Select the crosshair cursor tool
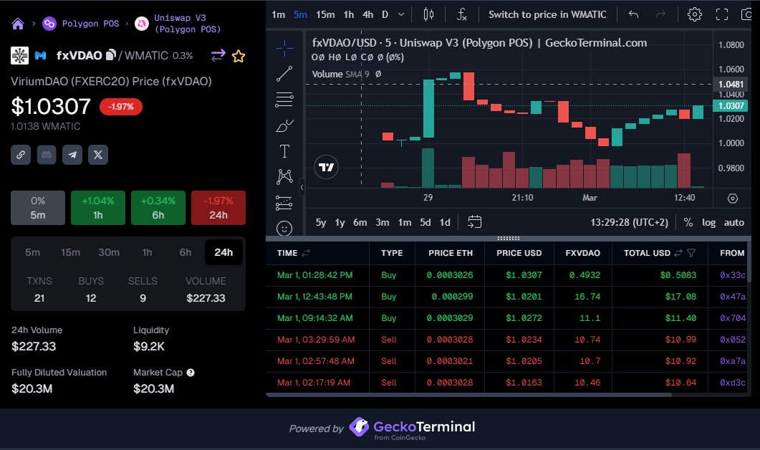The width and height of the screenshot is (760, 450). point(284,47)
